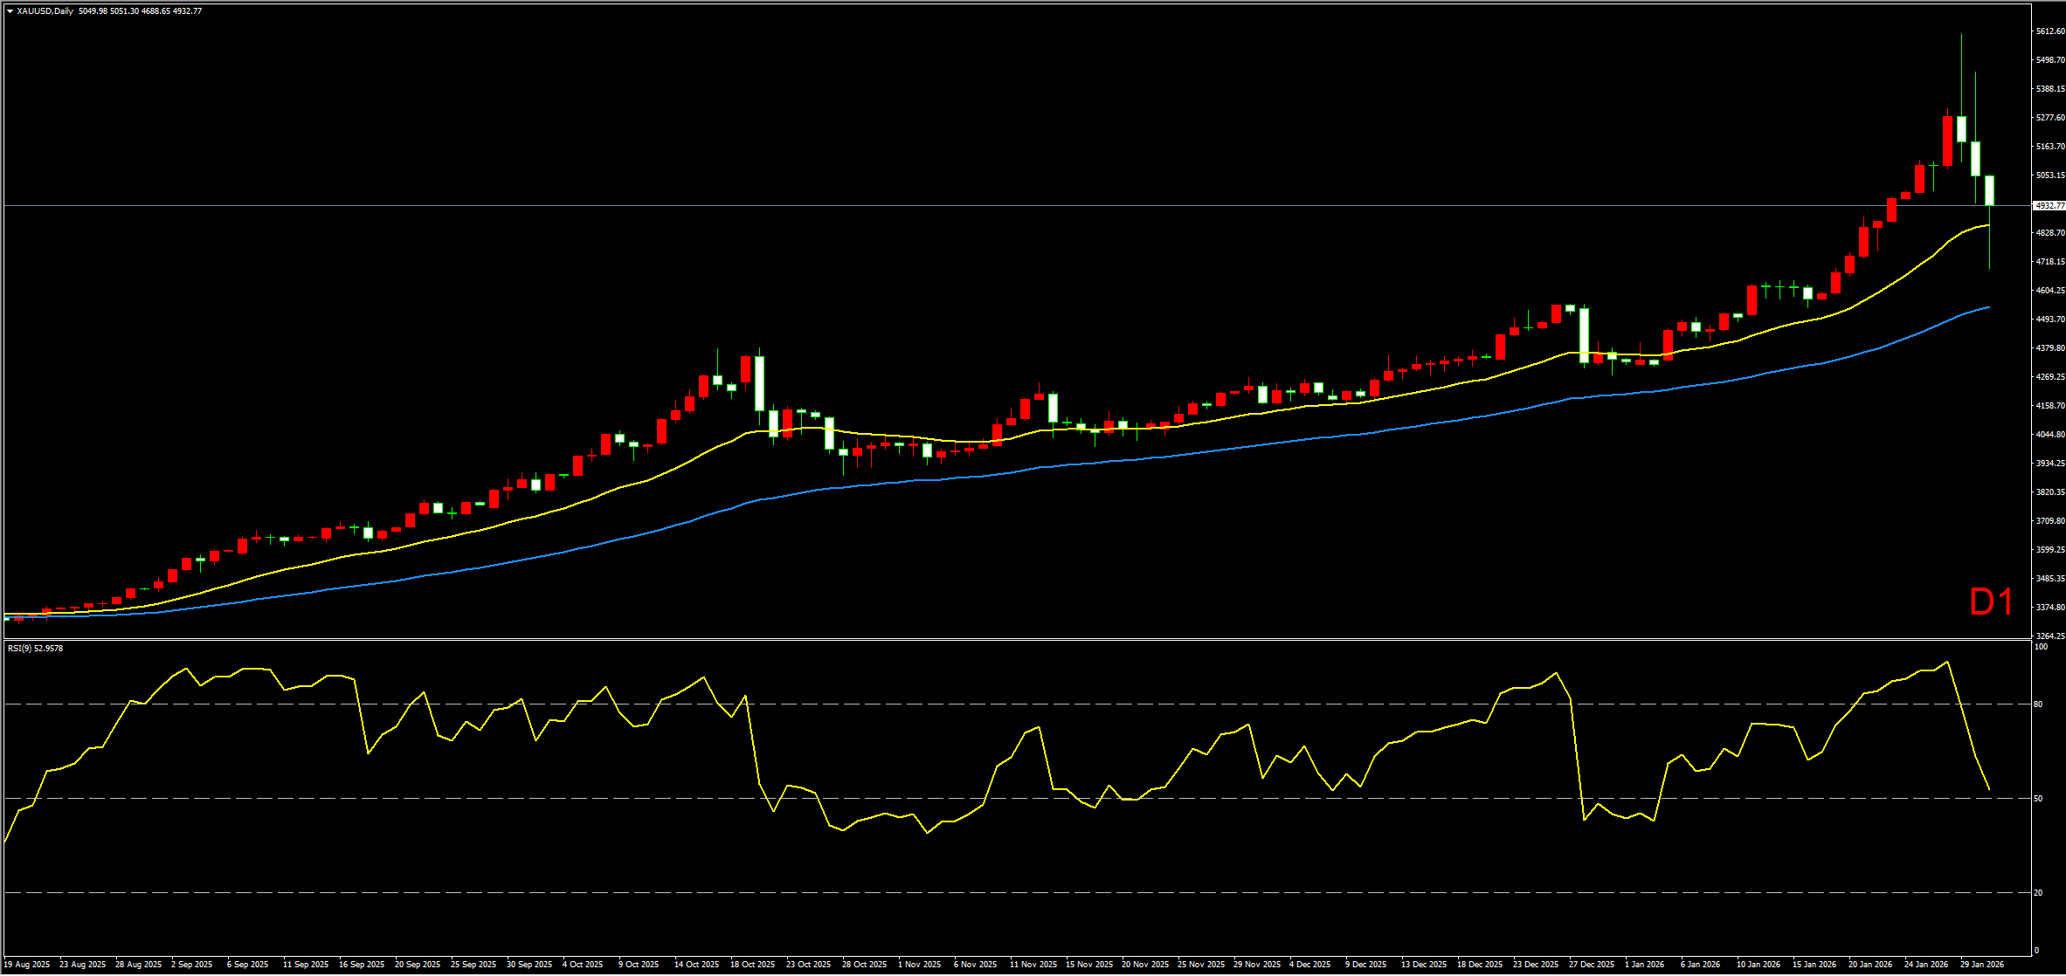
Task: Click the XAUUSD,Daily chart title
Action: point(45,11)
